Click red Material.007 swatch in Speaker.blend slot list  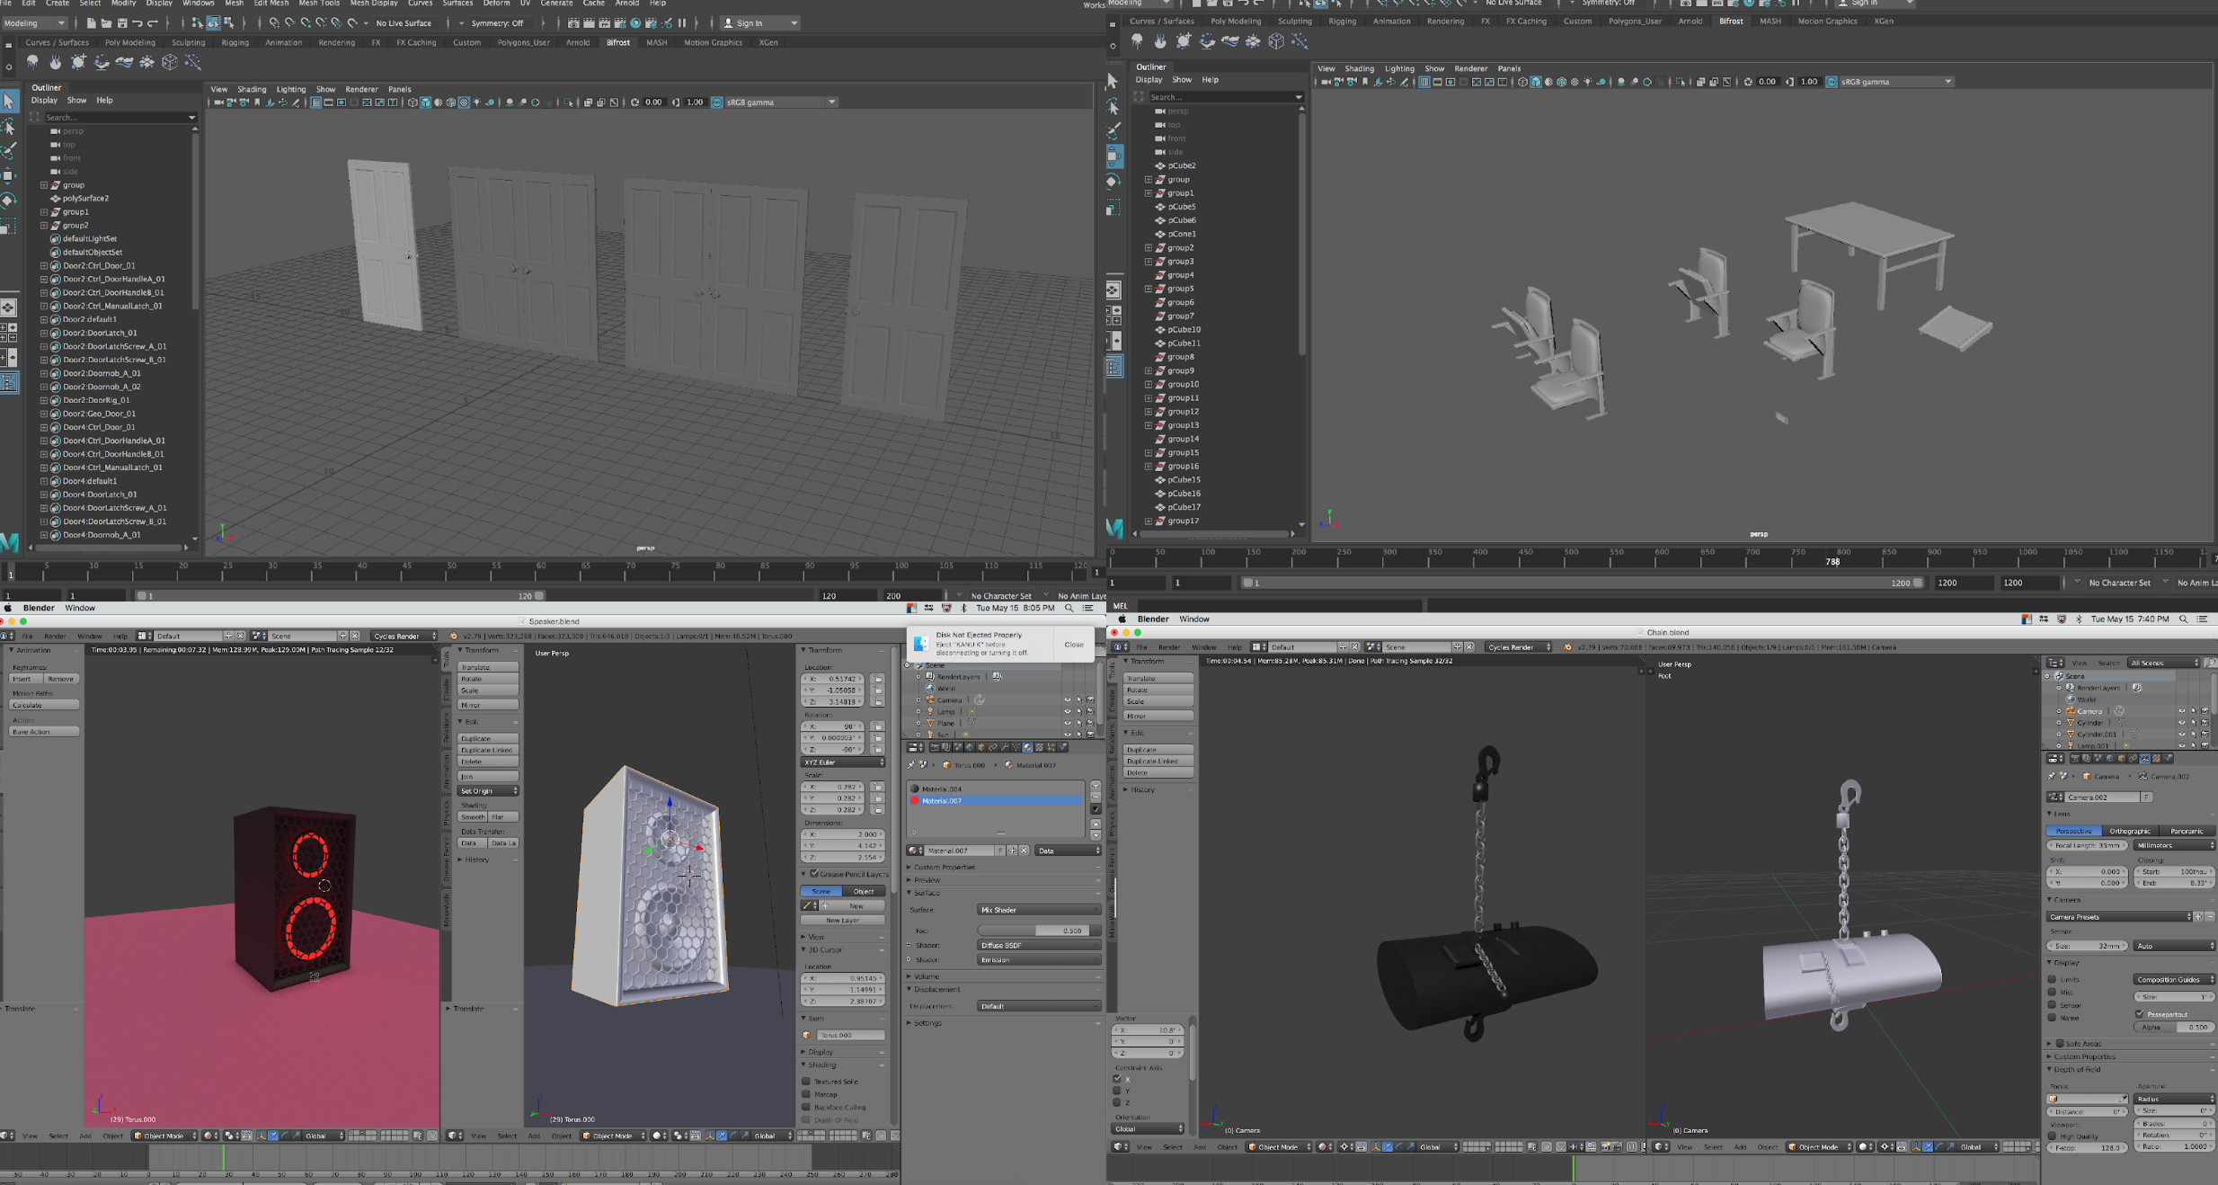click(x=915, y=801)
